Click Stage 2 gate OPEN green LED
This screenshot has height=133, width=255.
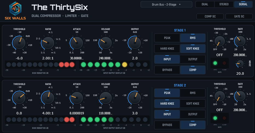click(x=215, y=118)
